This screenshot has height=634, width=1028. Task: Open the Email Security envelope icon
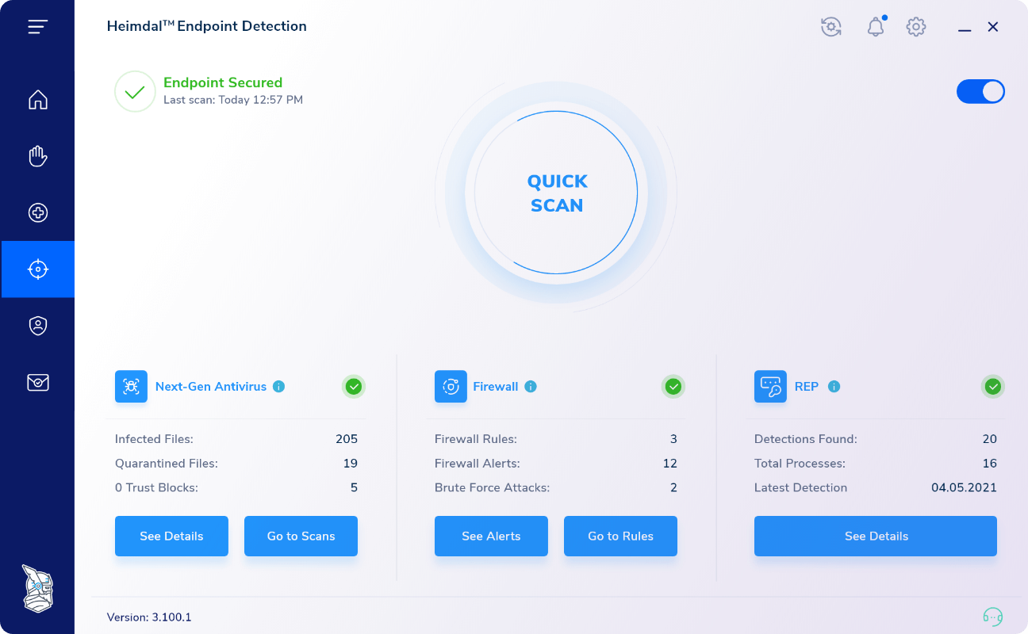pyautogui.click(x=37, y=383)
